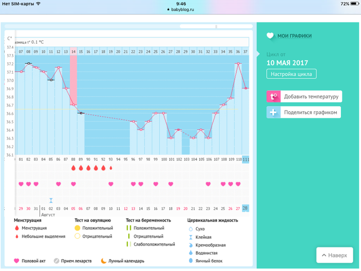The width and height of the screenshot is (361, 271).
Task: Open Настройка цикла settings
Action: 292,74
